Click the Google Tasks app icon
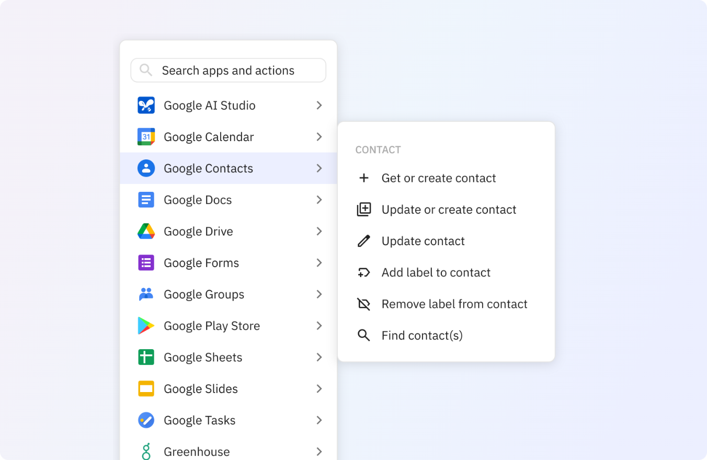Screen dimensions: 707x460 click(146, 420)
